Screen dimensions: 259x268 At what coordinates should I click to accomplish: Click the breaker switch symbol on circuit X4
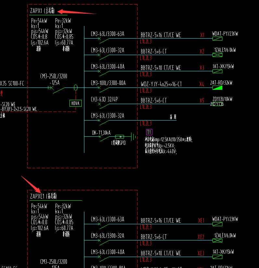pyautogui.click(x=104, y=89)
